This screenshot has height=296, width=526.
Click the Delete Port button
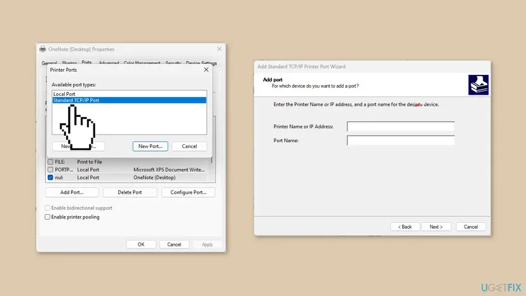[130, 192]
